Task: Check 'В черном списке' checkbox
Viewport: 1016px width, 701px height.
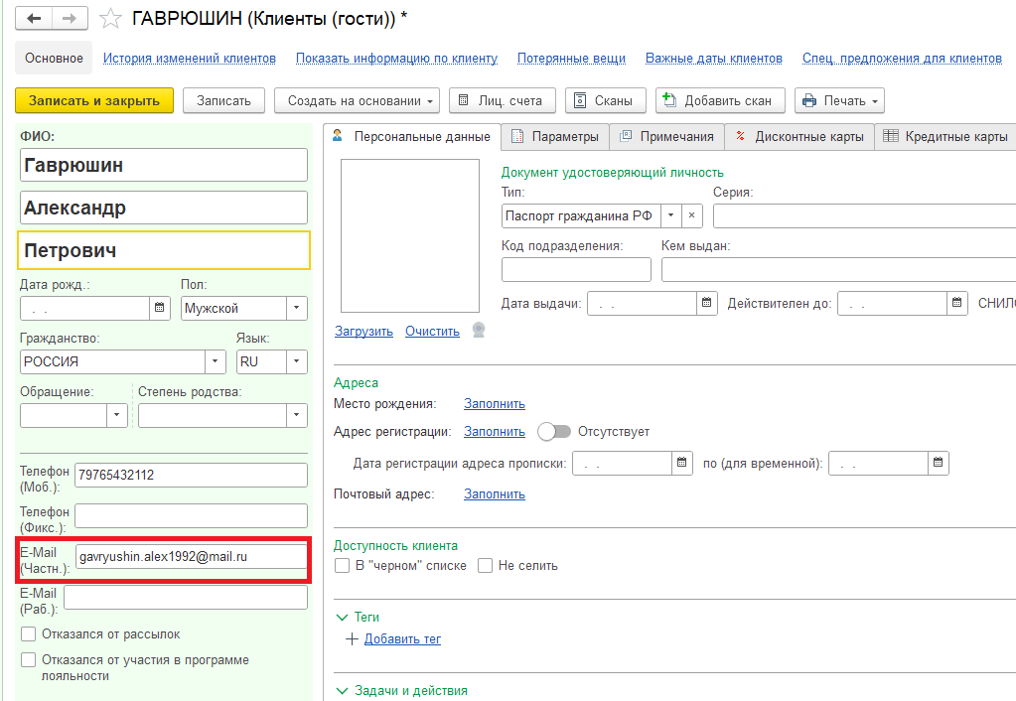Action: tap(343, 566)
